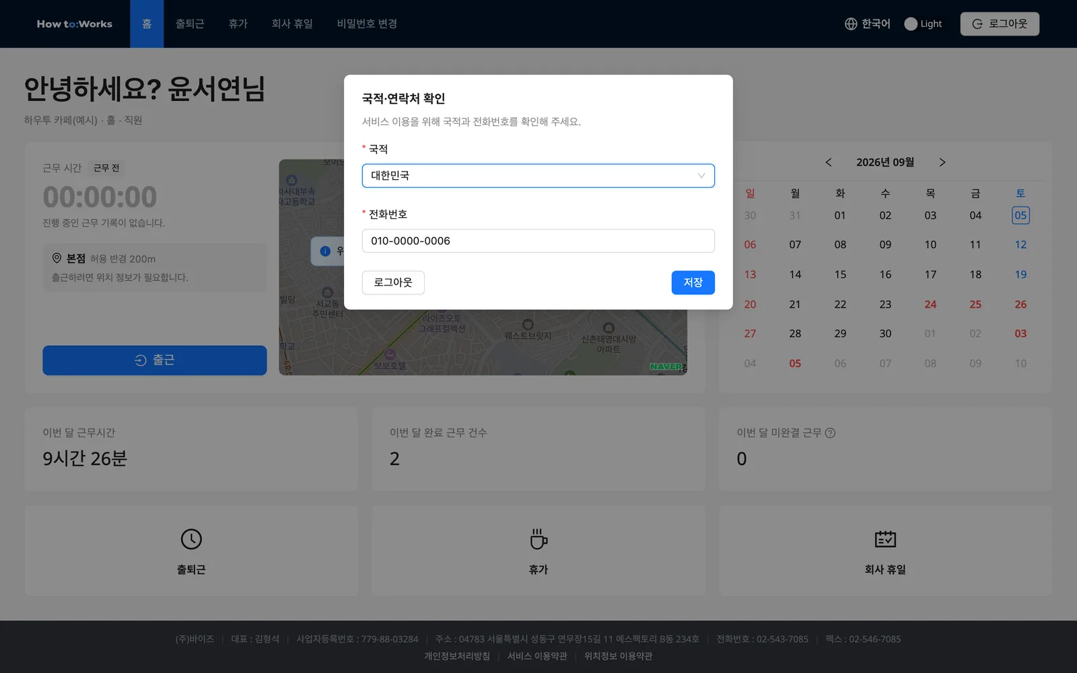Viewport: 1077px width, 673px height.
Task: Select calendar date 05 highlighted today
Action: click(1020, 215)
